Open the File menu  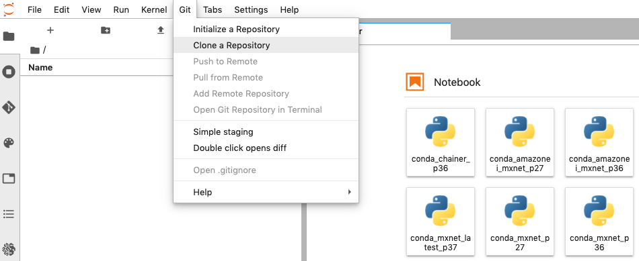coord(34,10)
